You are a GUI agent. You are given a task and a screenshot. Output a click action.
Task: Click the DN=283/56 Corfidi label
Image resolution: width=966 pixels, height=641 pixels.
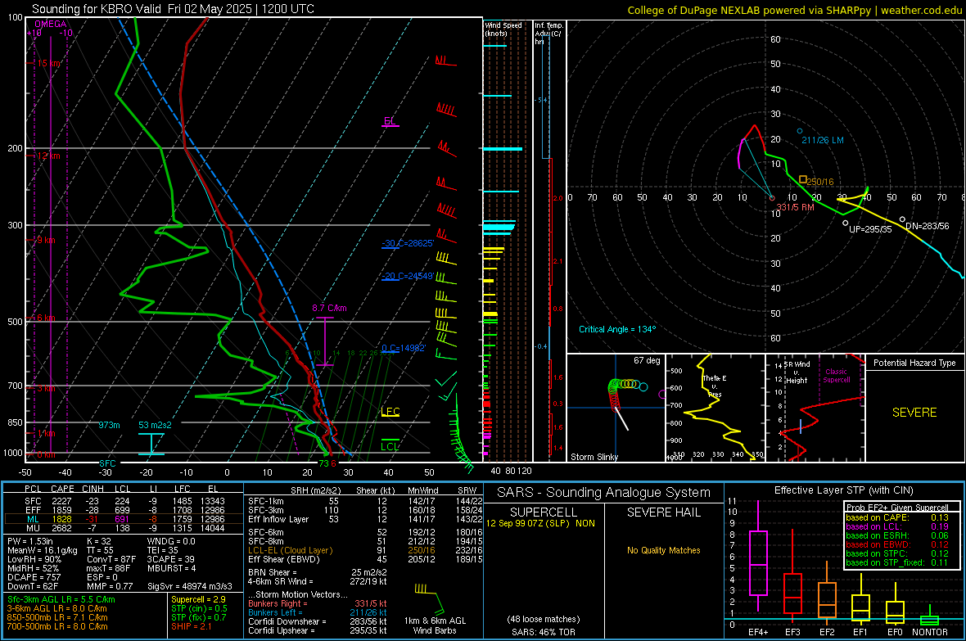point(928,226)
